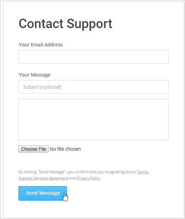Click the "By clicking" disclaimer text start

pyautogui.click(x=27, y=172)
